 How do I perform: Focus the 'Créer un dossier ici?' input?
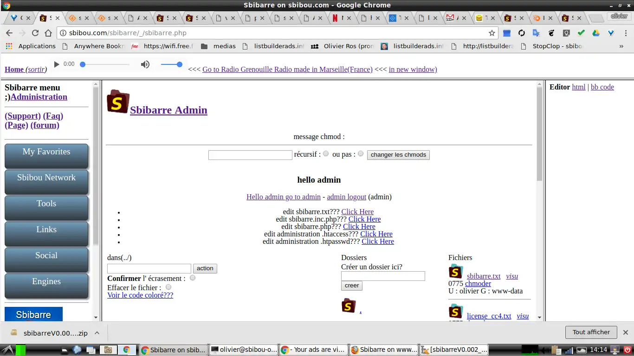point(383,276)
